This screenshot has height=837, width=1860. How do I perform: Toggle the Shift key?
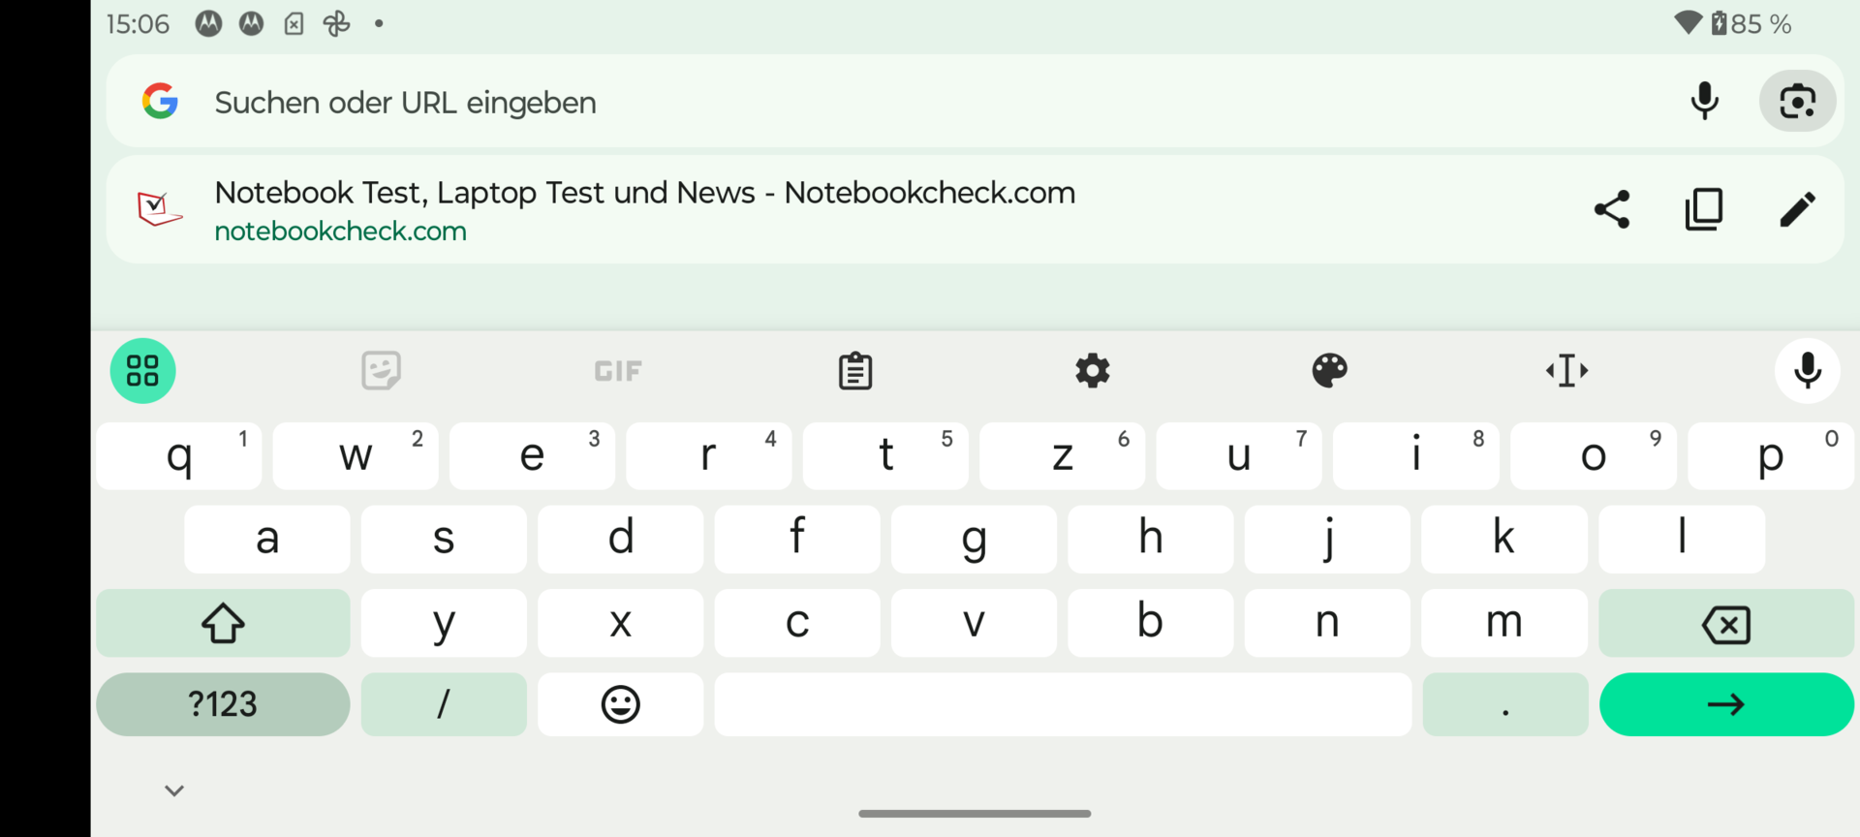(223, 623)
